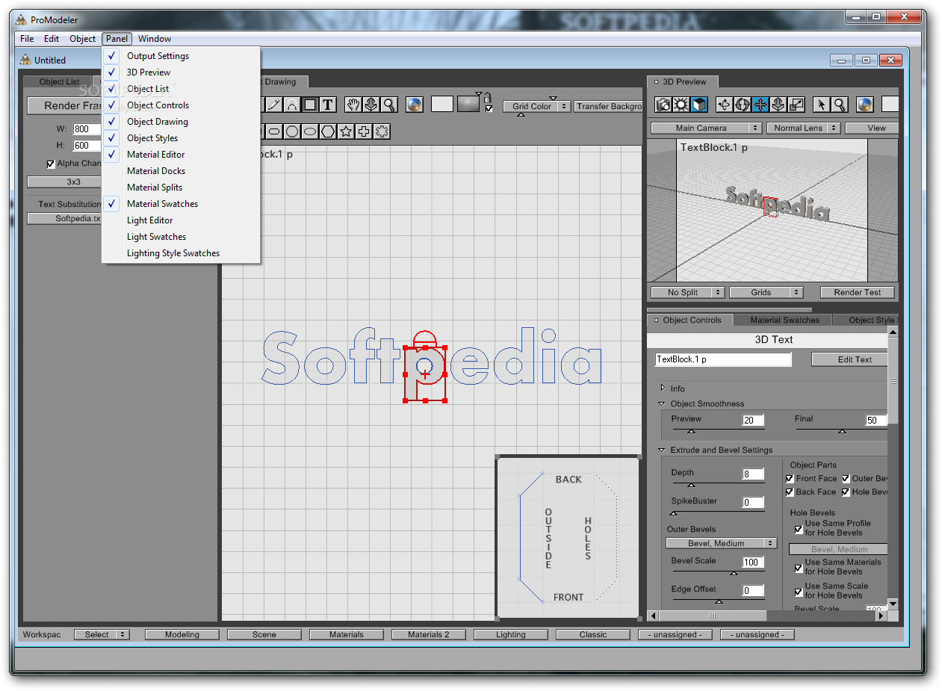Collapse the Object Smoothness section

[x=662, y=404]
